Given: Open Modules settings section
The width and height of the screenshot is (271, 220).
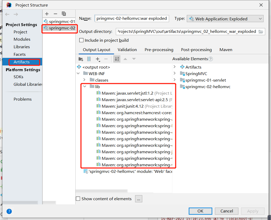Looking at the screenshot, I should click(22, 39).
